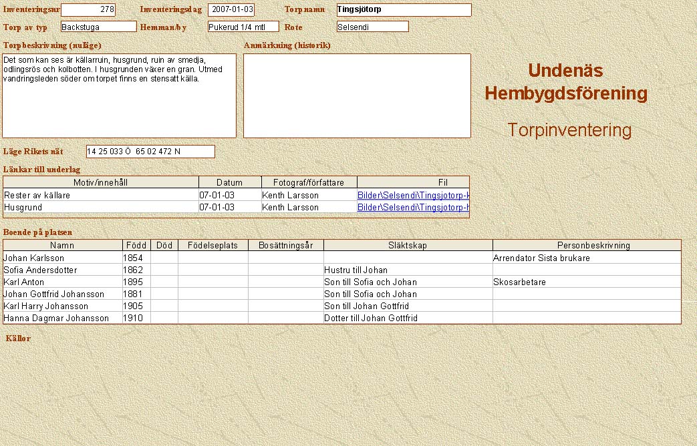Click the Rote field showing Selsendi

(372, 27)
